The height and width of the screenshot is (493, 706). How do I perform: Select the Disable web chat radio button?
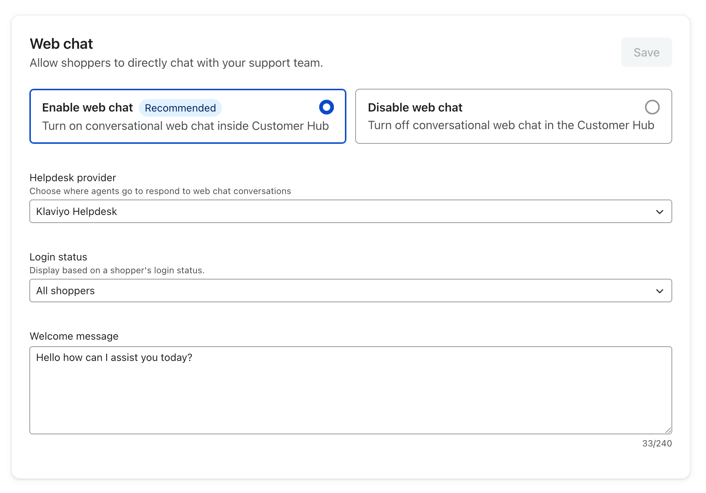[x=652, y=107]
